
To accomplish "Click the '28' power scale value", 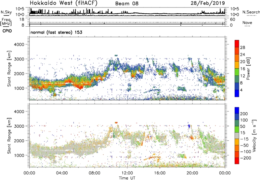I will (242, 47).
